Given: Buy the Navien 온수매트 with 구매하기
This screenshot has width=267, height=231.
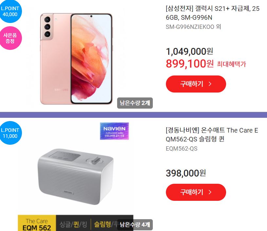Looking at the screenshot, I should 196,192.
